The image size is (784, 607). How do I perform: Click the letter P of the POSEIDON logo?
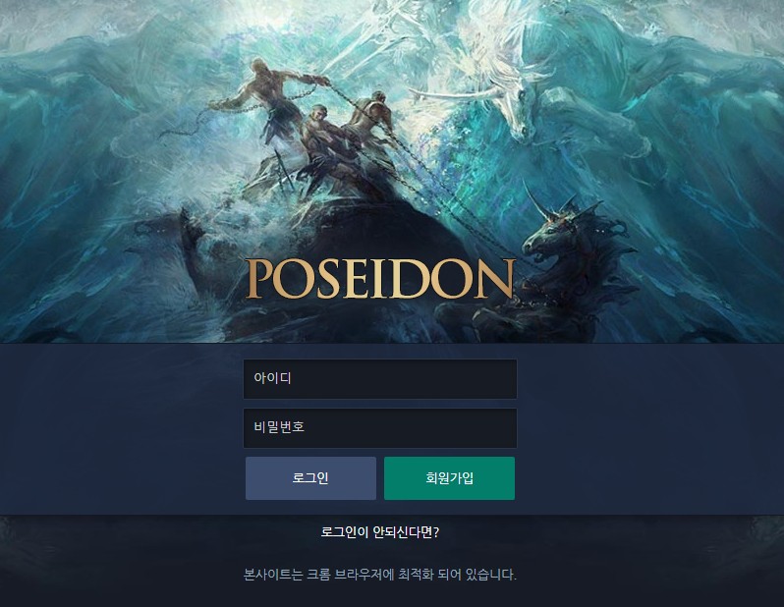click(259, 279)
